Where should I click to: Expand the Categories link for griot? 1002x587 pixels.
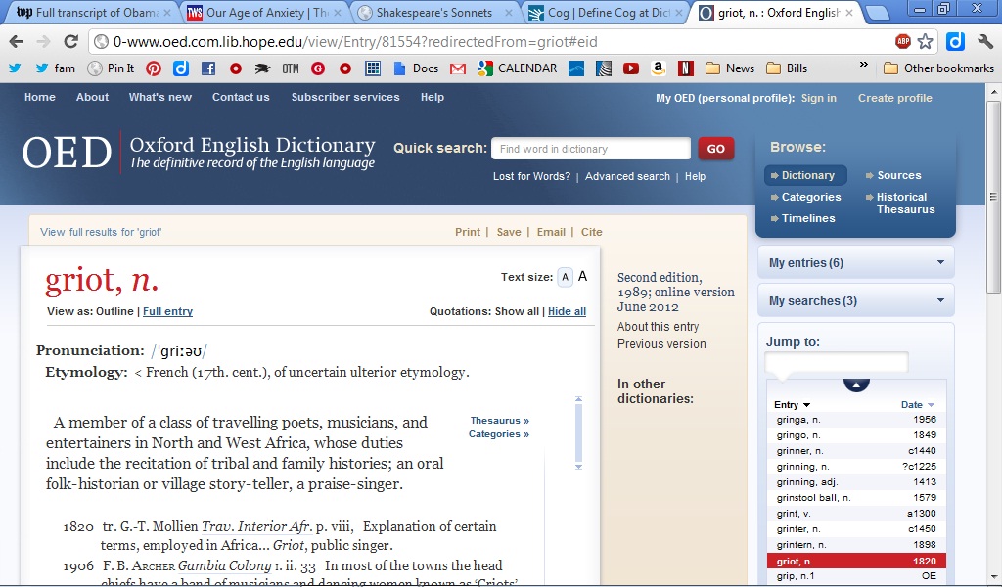[x=498, y=434]
